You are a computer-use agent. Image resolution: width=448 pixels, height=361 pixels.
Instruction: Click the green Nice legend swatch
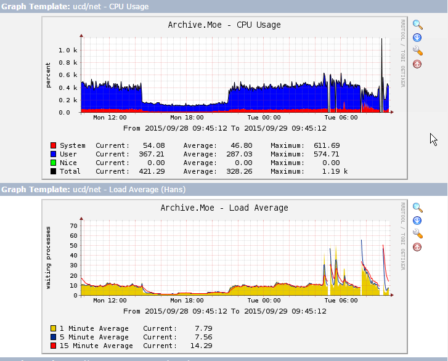(x=53, y=163)
